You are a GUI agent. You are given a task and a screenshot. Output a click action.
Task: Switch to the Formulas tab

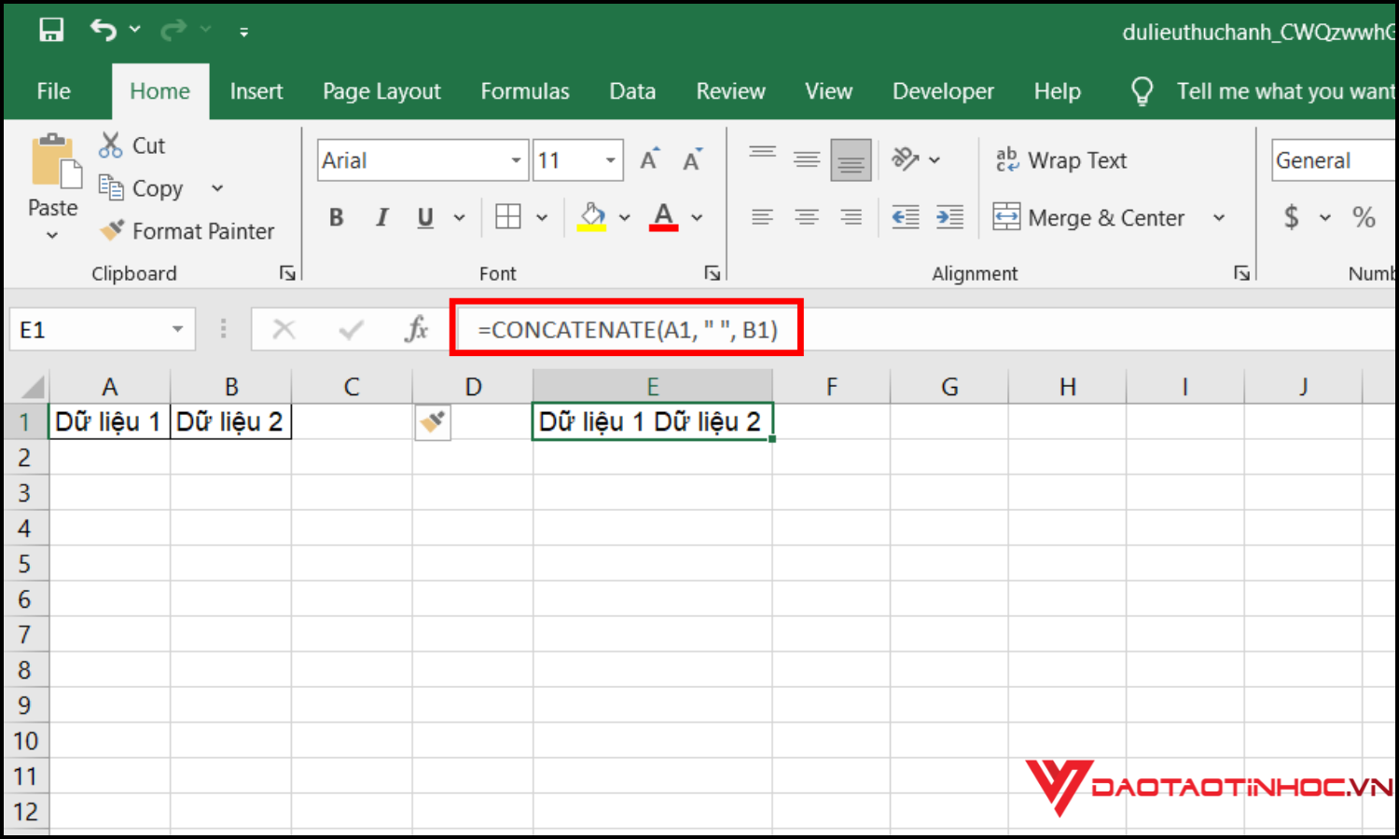(524, 90)
